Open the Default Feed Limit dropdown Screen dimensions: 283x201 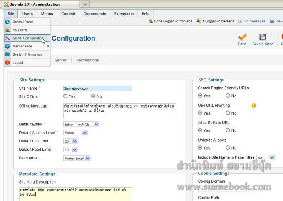click(70, 150)
